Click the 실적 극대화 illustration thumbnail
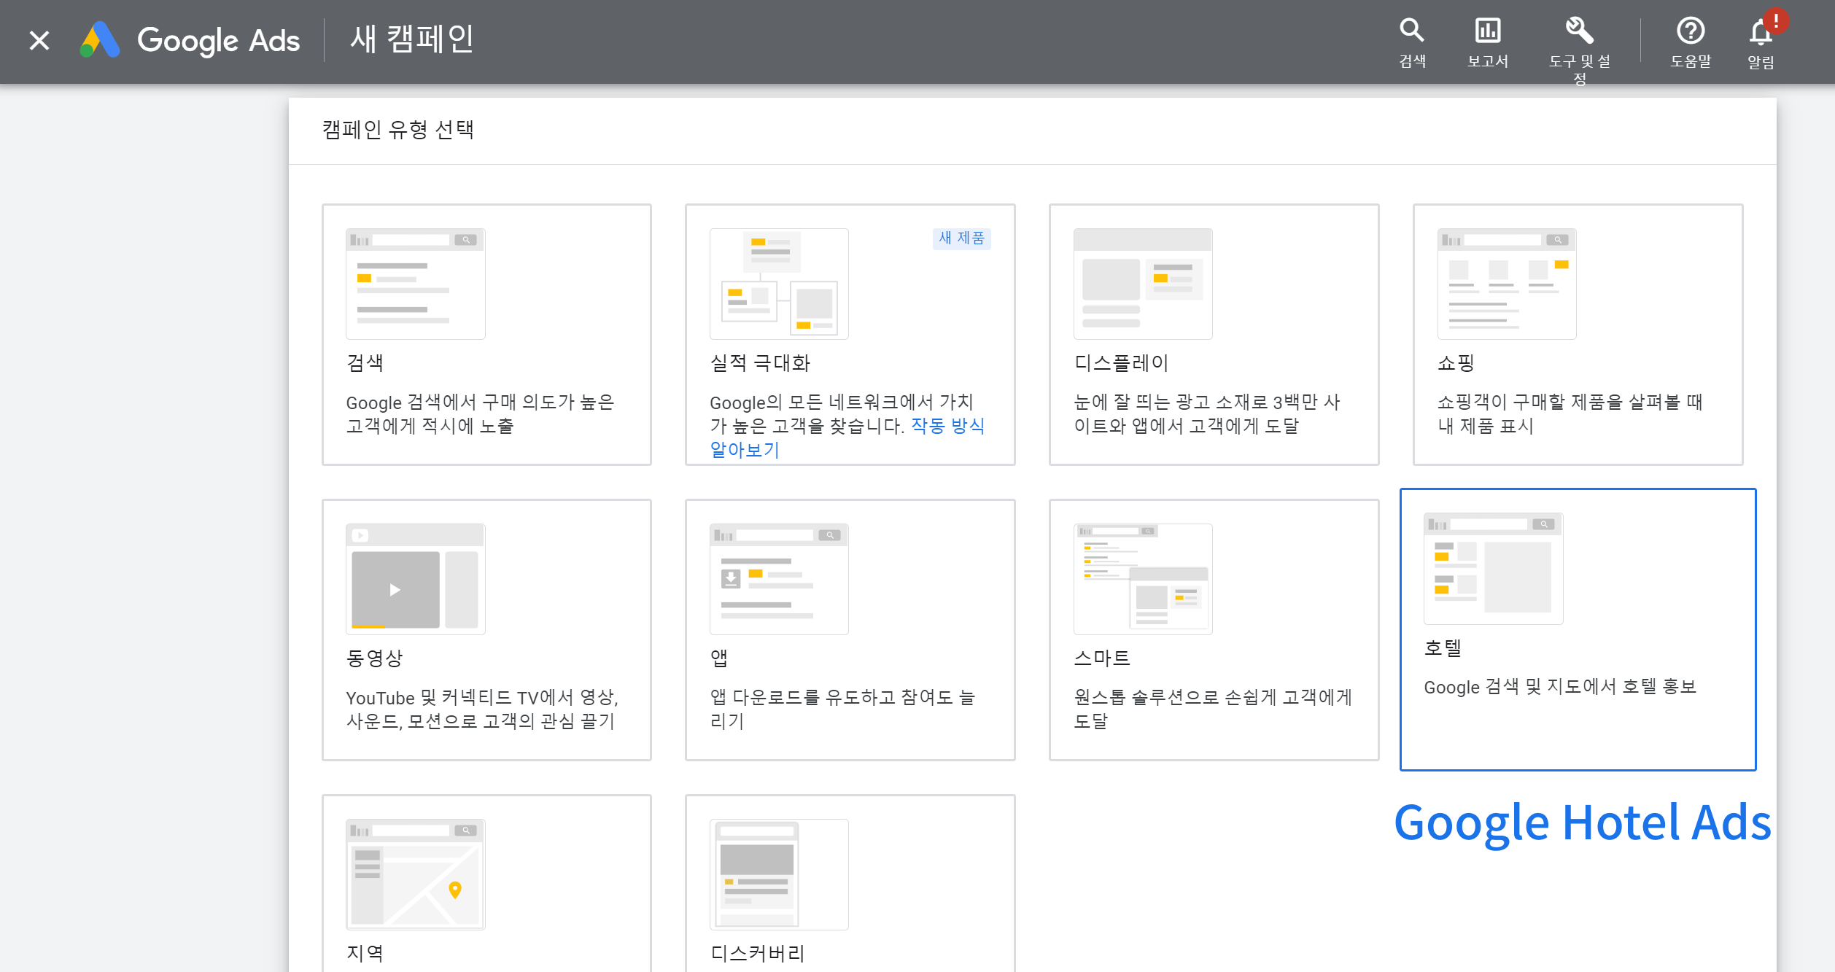1835x972 pixels. click(779, 284)
